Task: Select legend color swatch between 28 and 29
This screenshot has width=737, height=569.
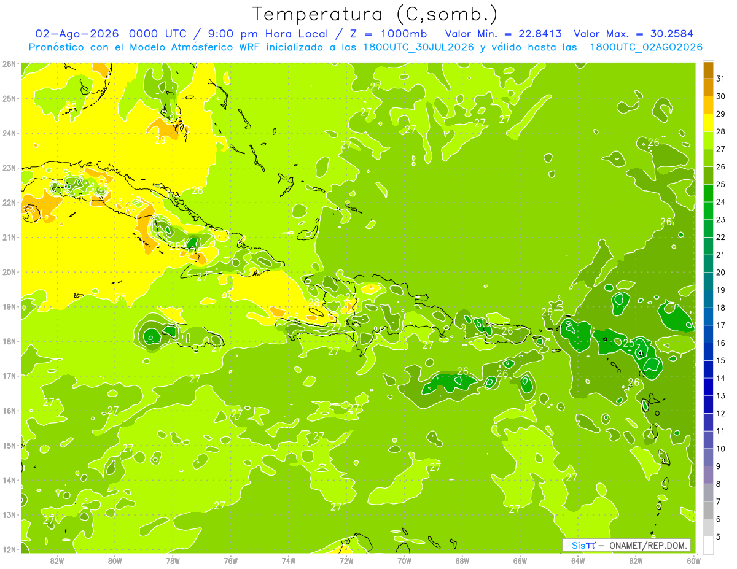Action: (708, 123)
